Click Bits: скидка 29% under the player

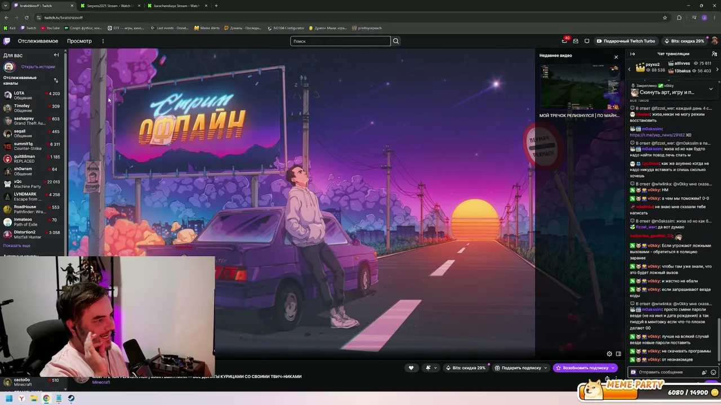[466, 368]
